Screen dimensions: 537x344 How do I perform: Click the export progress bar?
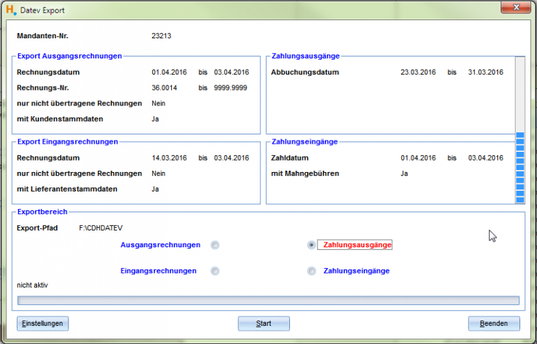pyautogui.click(x=268, y=300)
